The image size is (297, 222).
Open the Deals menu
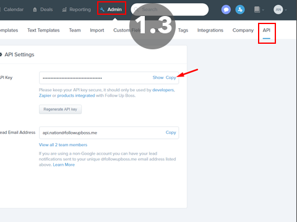tap(43, 9)
